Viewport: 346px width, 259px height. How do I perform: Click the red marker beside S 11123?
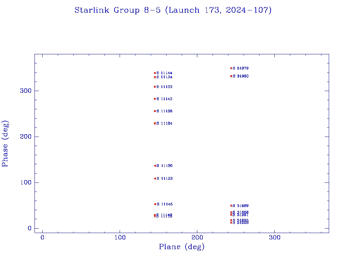155,178
